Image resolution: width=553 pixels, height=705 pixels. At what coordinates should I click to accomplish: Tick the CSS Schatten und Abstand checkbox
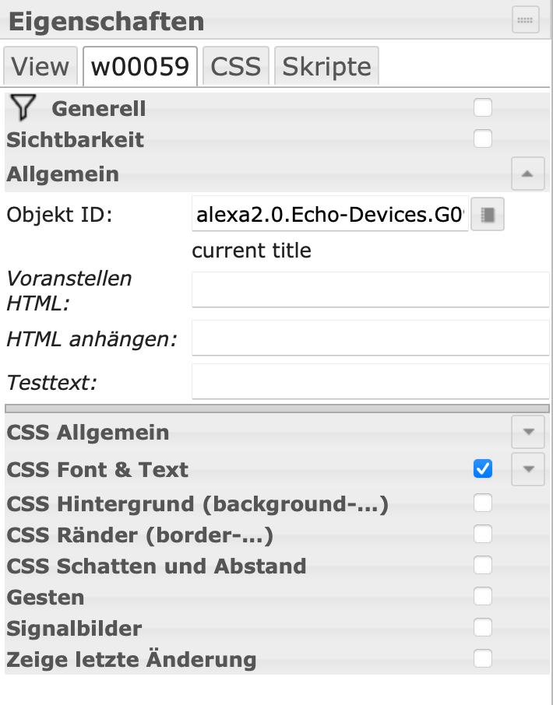[483, 565]
